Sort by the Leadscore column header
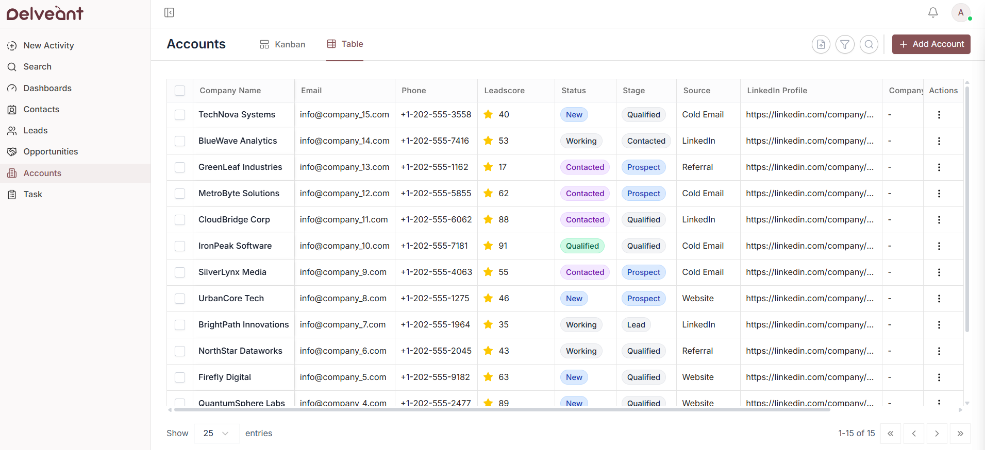 [x=504, y=91]
